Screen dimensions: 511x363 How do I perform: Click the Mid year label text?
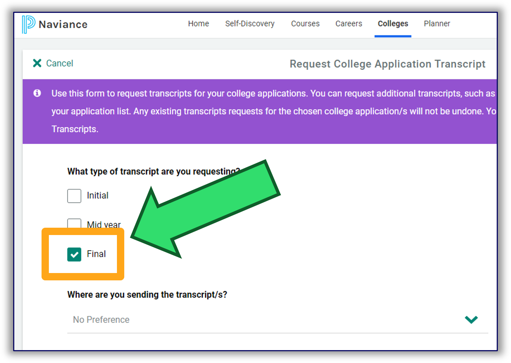click(104, 224)
